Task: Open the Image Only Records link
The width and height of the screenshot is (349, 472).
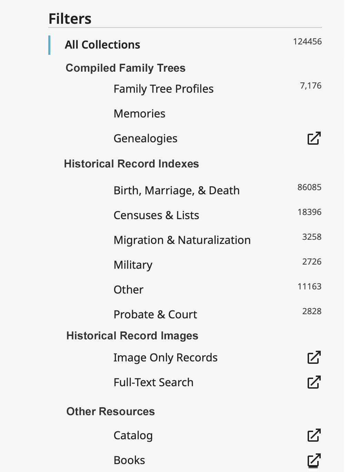Action: [x=165, y=358]
